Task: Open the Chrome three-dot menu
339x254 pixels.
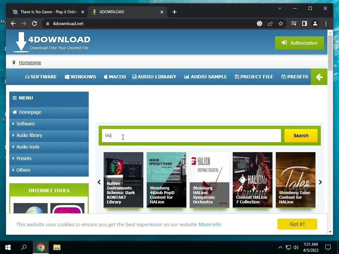Action: pyautogui.click(x=326, y=23)
